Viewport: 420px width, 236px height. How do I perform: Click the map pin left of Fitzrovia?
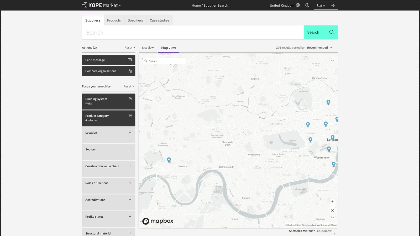point(308,124)
